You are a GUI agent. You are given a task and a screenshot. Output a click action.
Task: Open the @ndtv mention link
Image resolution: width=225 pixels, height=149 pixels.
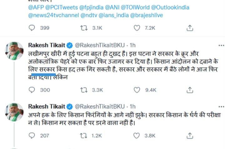87,14
